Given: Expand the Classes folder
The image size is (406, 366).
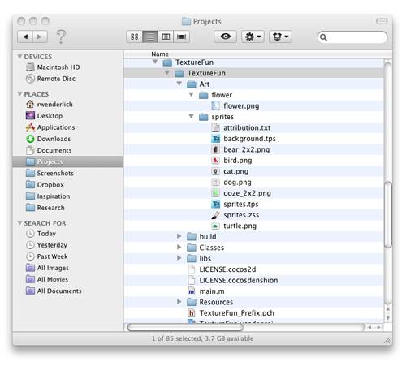Looking at the screenshot, I should point(179,247).
